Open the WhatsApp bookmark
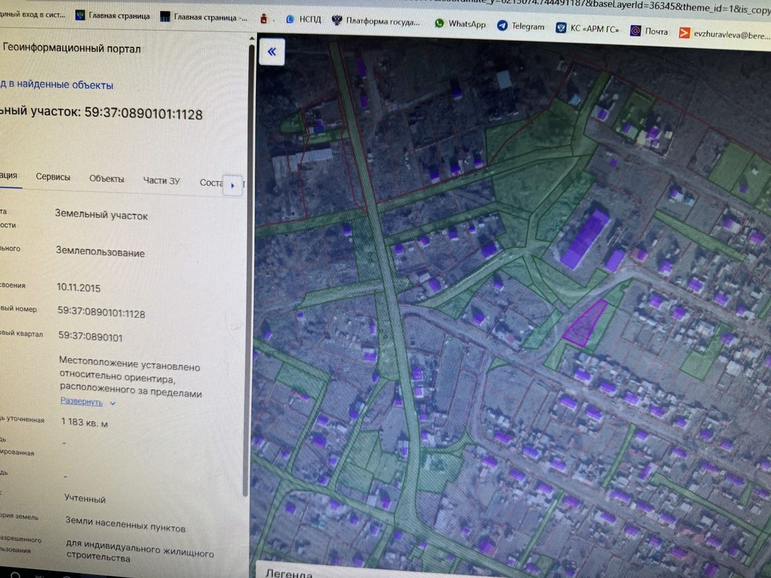This screenshot has width=771, height=578. click(x=460, y=24)
